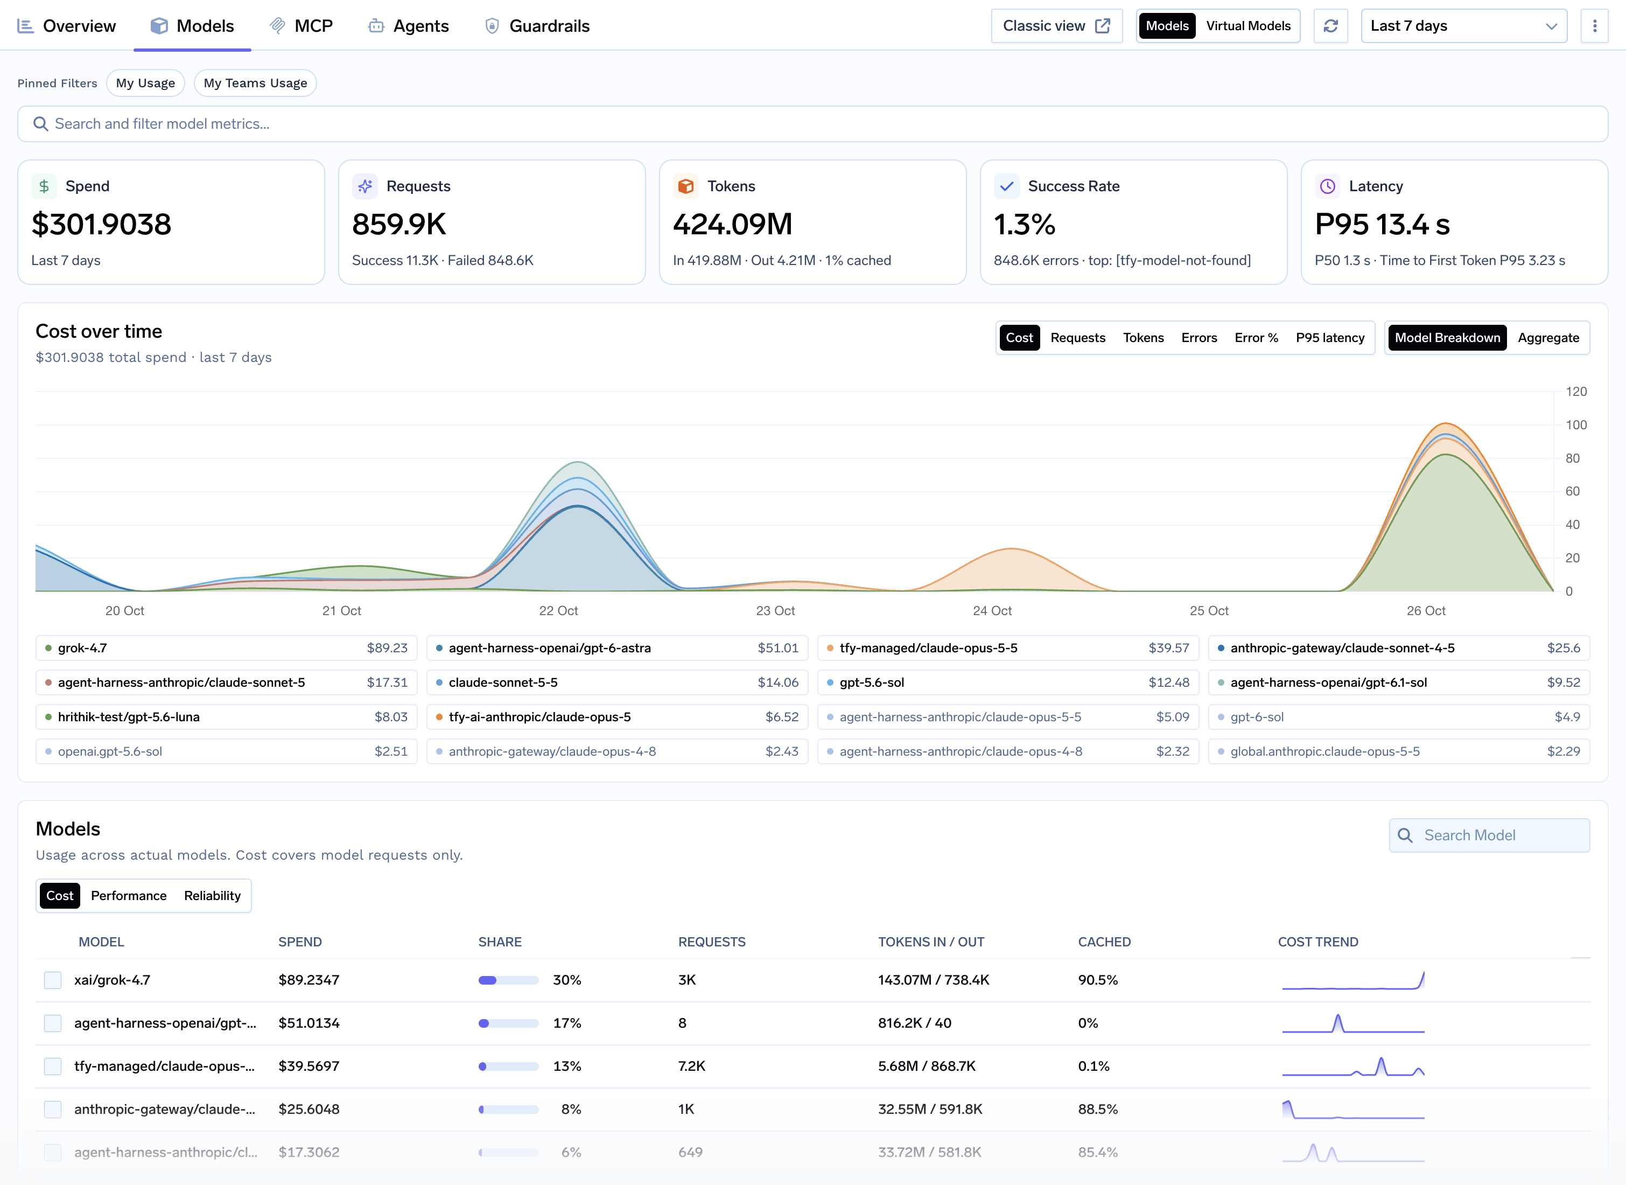The height and width of the screenshot is (1185, 1626).
Task: Click the share progress bar for xai/grok-4.7
Action: pyautogui.click(x=508, y=980)
